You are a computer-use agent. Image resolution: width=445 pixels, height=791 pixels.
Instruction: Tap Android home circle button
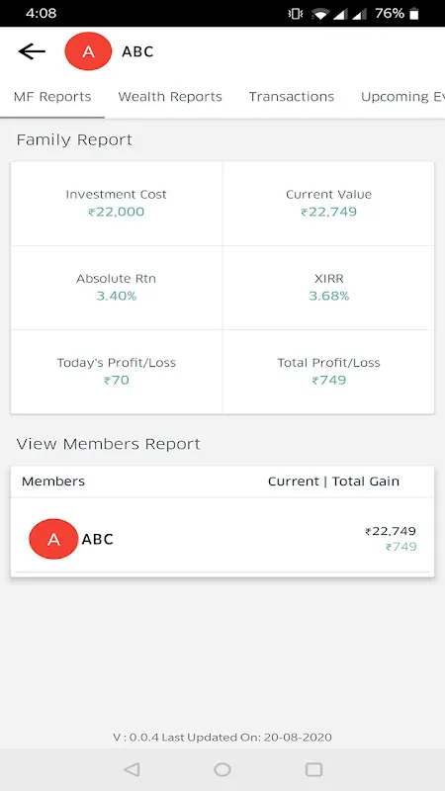[x=222, y=769]
